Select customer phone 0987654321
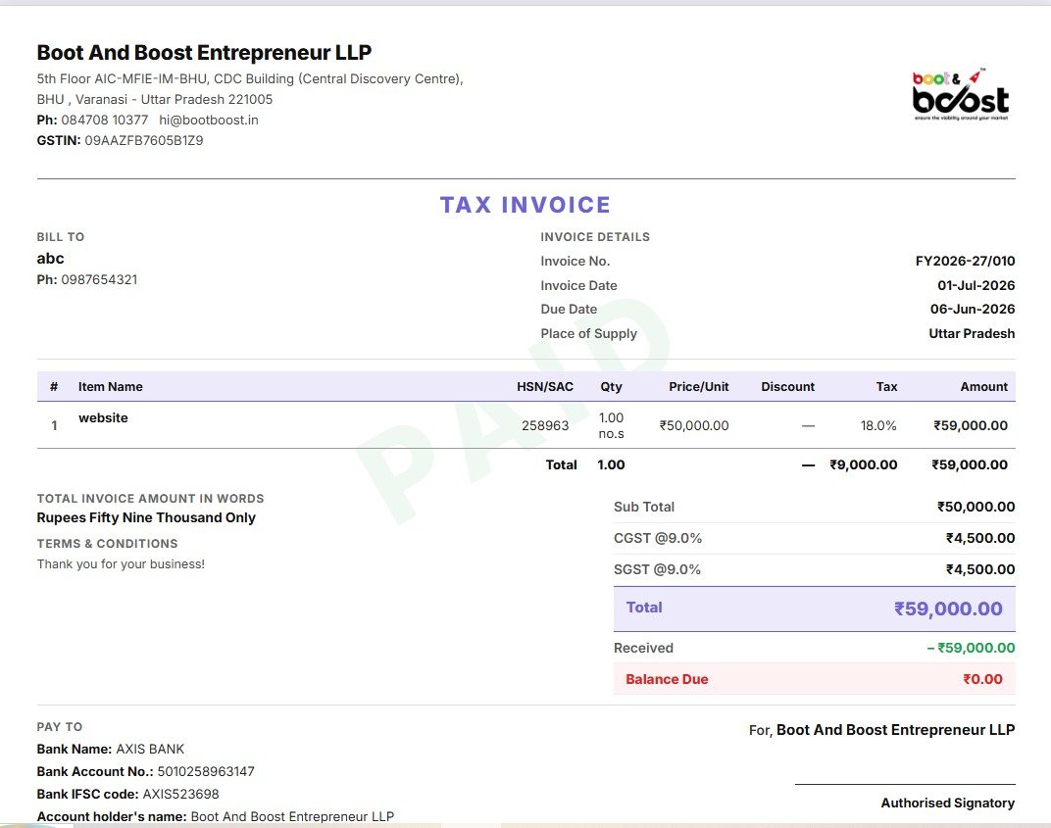Screen dimensions: 1051x828 (99, 280)
